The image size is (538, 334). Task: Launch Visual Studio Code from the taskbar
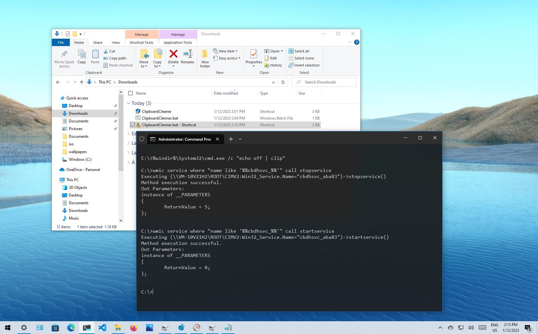[102, 327]
